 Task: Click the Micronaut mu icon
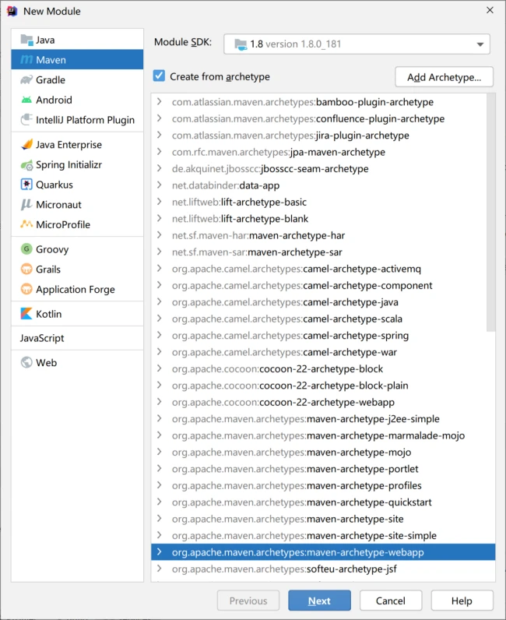(x=26, y=204)
